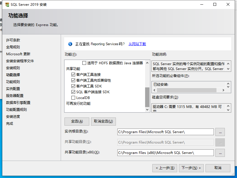The image size is (237, 178).
Task: Click scroll up arrow in 磁盘空间要求 box
Action: pos(228,106)
